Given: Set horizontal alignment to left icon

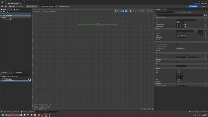Looking at the screenshot, I should tap(177, 24).
